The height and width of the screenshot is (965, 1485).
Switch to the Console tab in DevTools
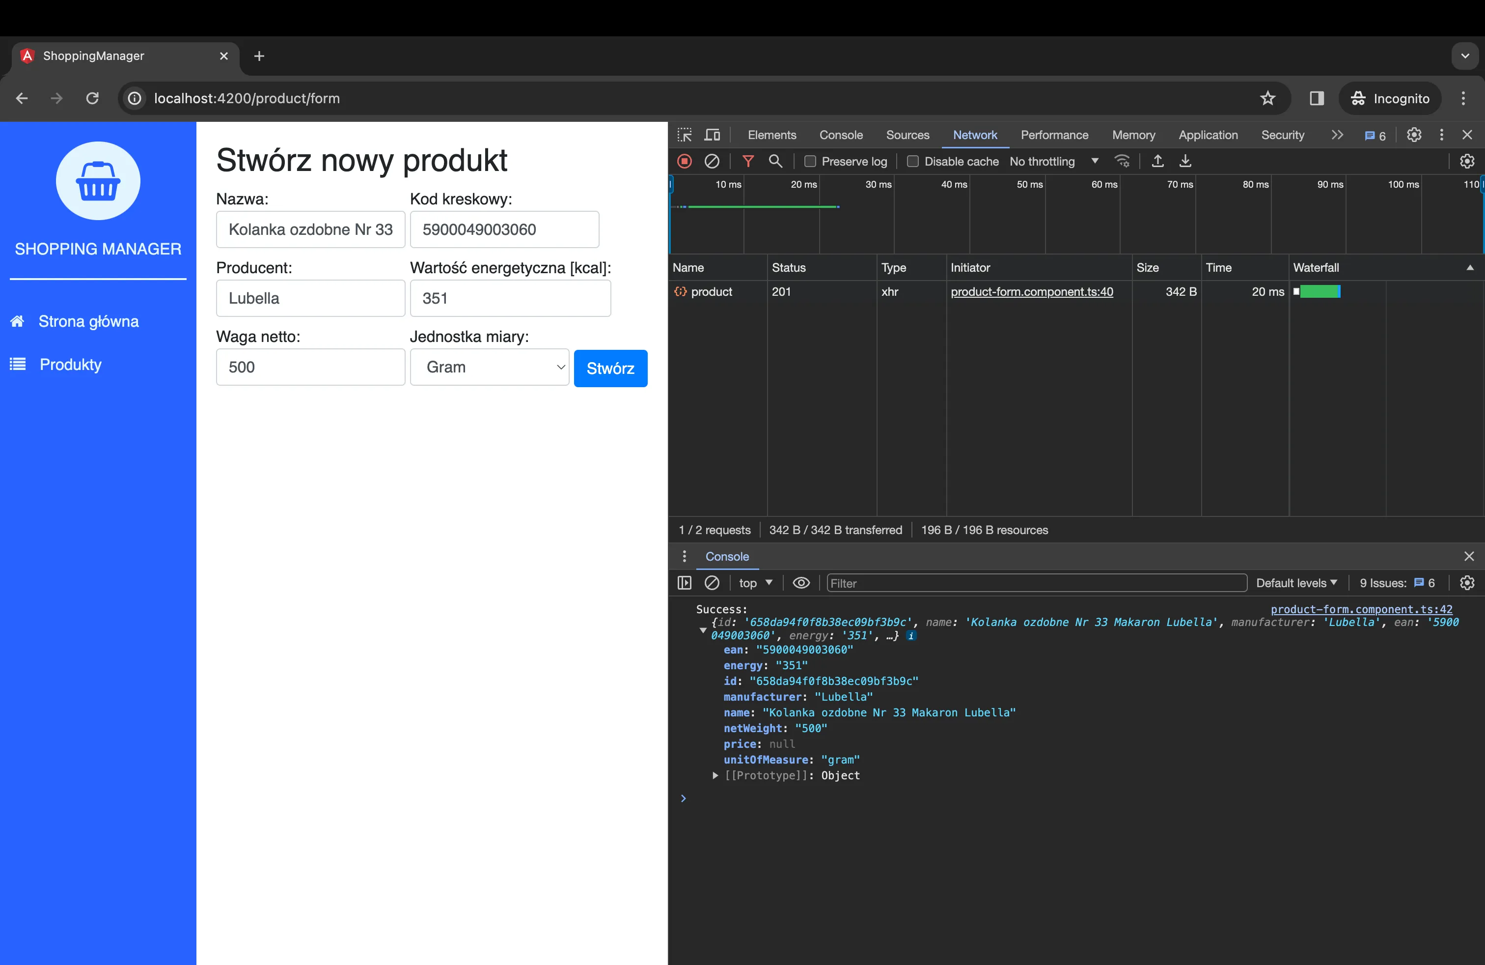(841, 135)
